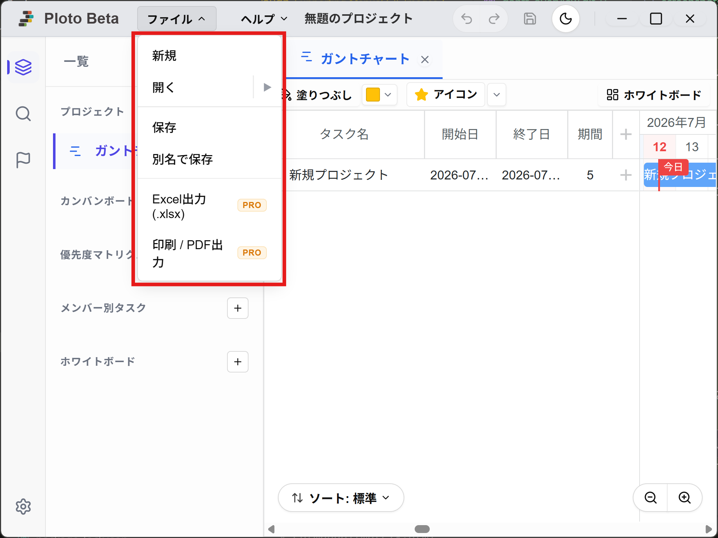
Task: Select day 13 in timeline header
Action: pyautogui.click(x=692, y=147)
